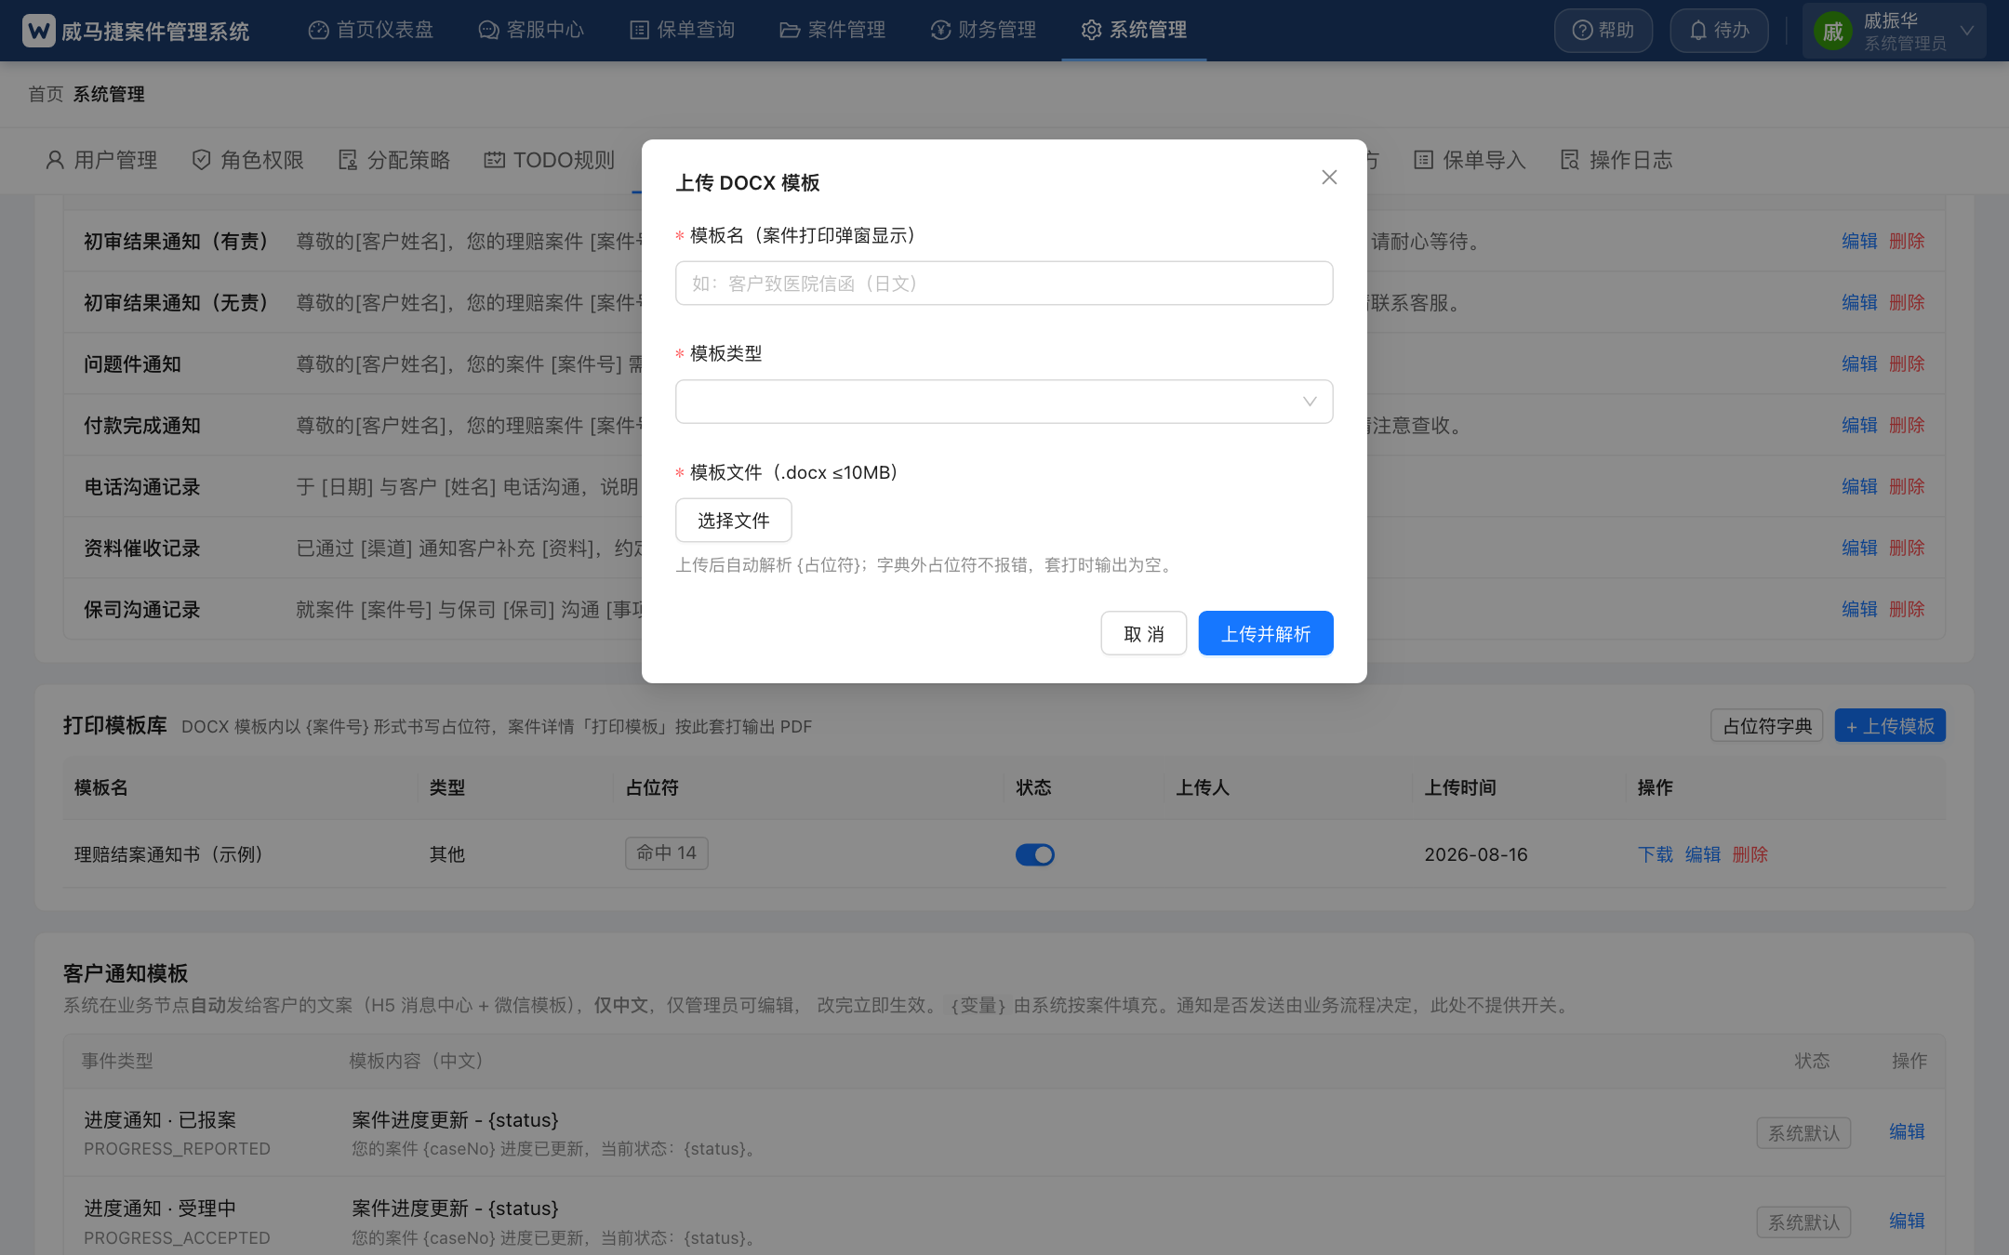2009x1255 pixels.
Task: Open 待办 notifications
Action: click(1719, 31)
